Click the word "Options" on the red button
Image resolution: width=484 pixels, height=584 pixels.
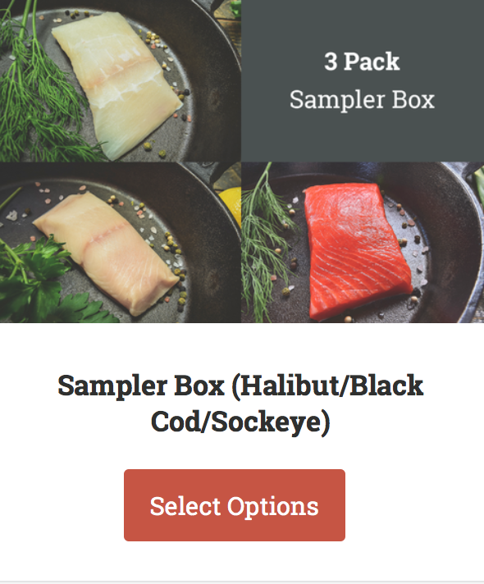(272, 506)
